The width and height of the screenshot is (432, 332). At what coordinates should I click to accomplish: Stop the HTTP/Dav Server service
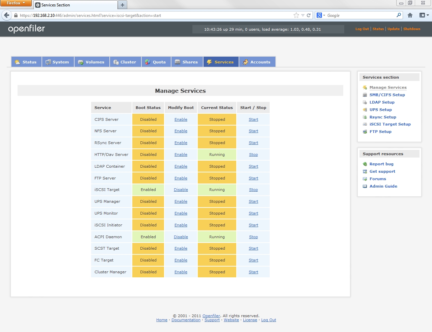click(x=253, y=155)
